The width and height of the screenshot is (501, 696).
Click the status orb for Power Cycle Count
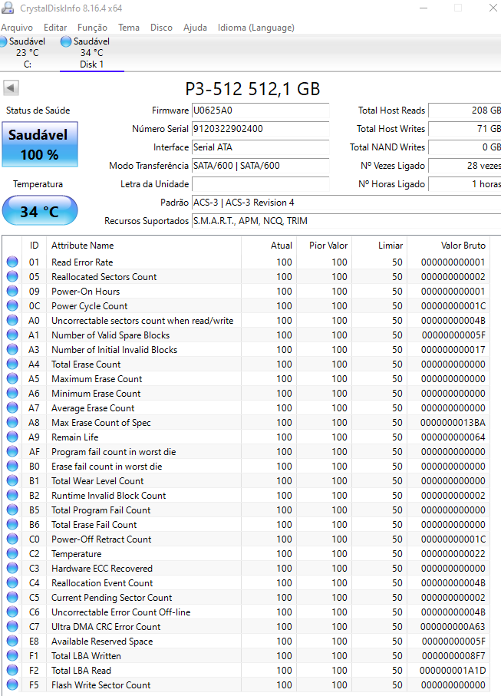(x=12, y=306)
